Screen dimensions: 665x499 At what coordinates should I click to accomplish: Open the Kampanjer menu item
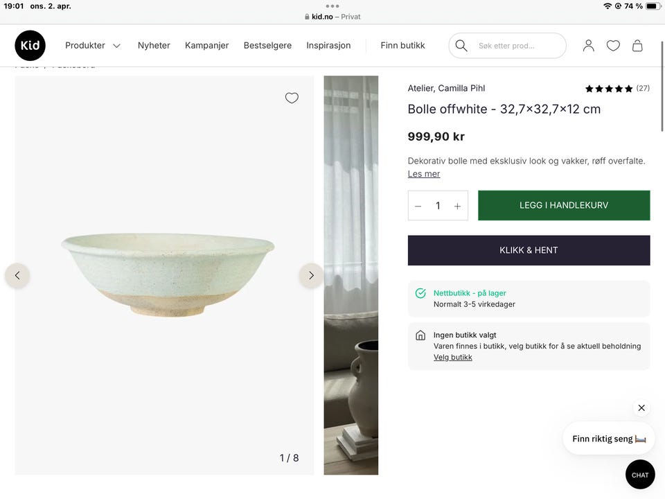206,46
